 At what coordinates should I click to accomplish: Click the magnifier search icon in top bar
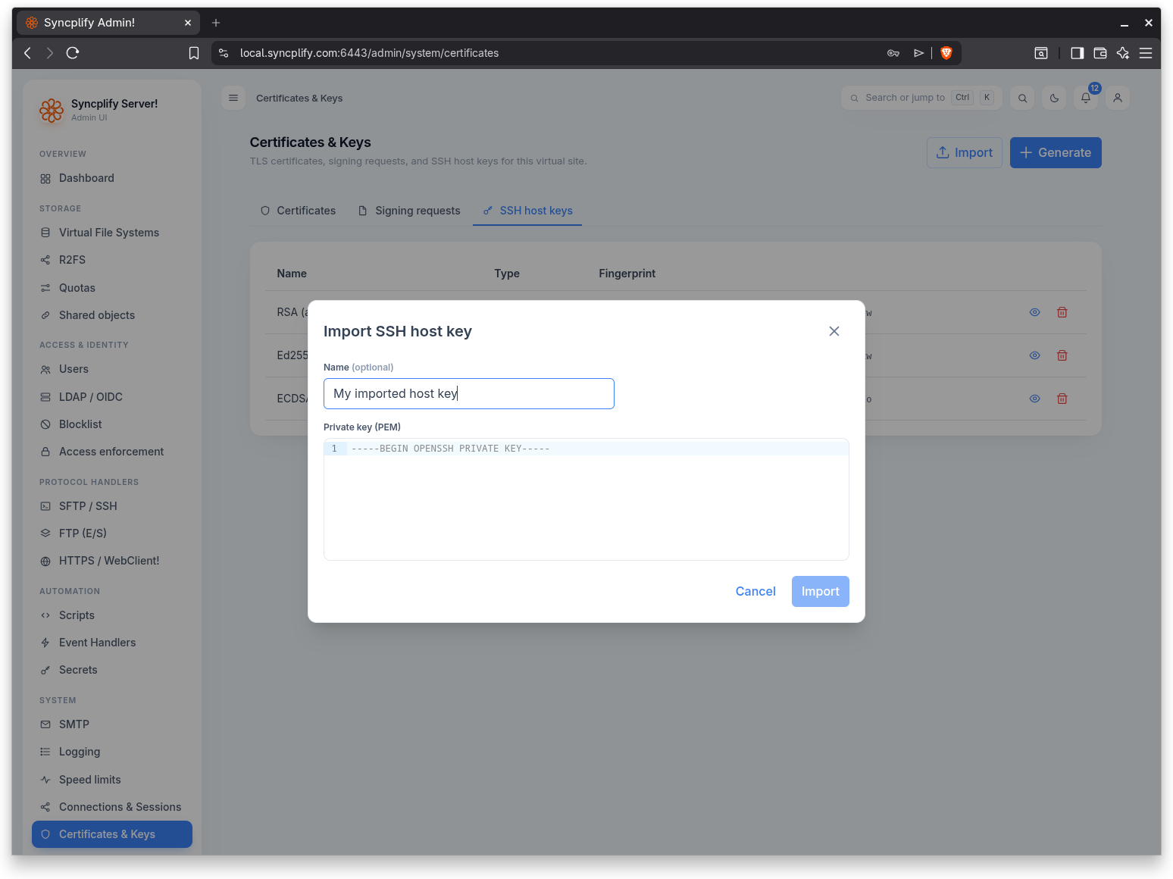click(1023, 98)
